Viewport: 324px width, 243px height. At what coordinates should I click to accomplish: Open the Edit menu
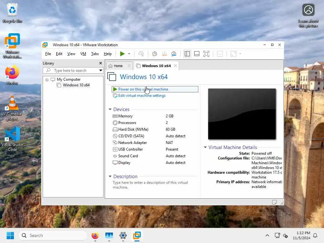click(x=59, y=54)
